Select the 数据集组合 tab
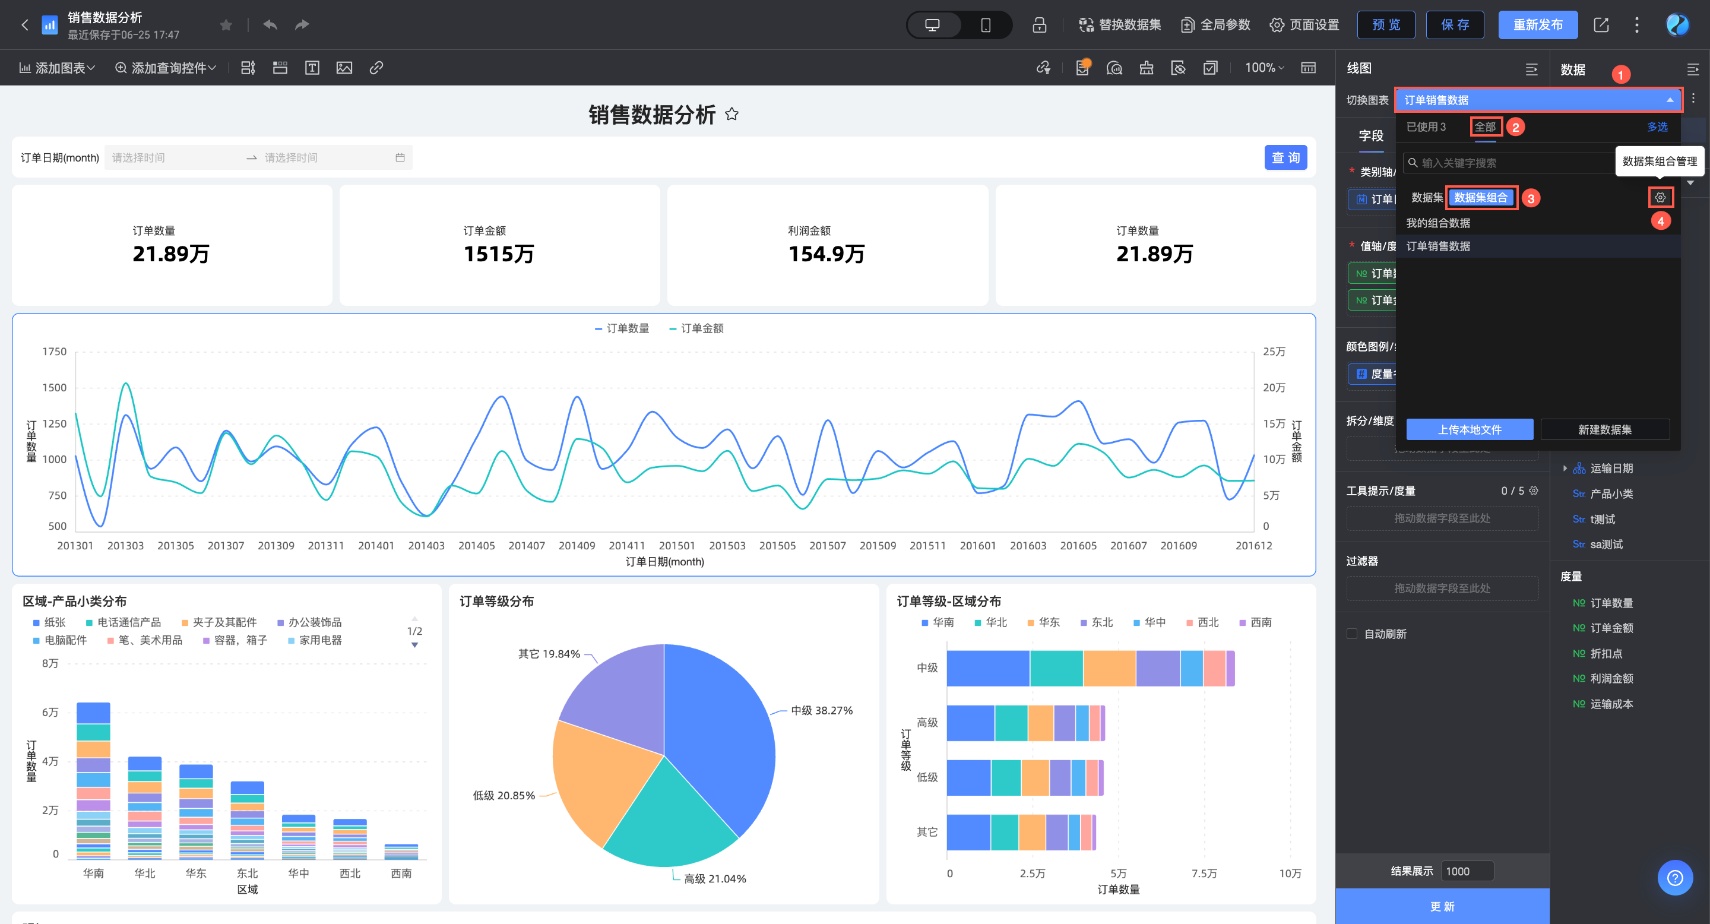The image size is (1710, 924). click(1481, 197)
